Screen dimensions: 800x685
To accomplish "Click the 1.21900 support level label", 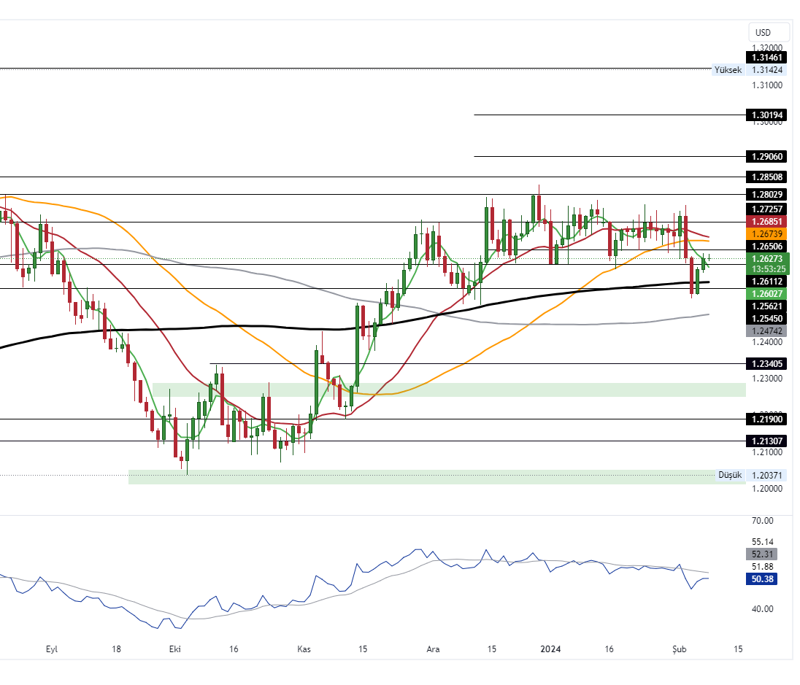I will click(x=766, y=419).
